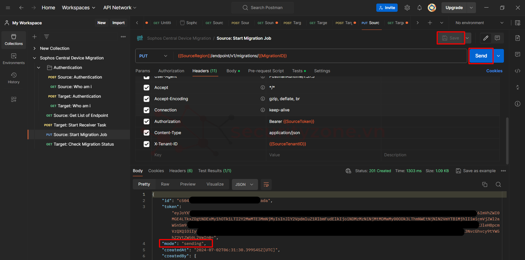Open the API Network dropdown menu
Viewport: 525px width, 260px height.
coord(120,8)
